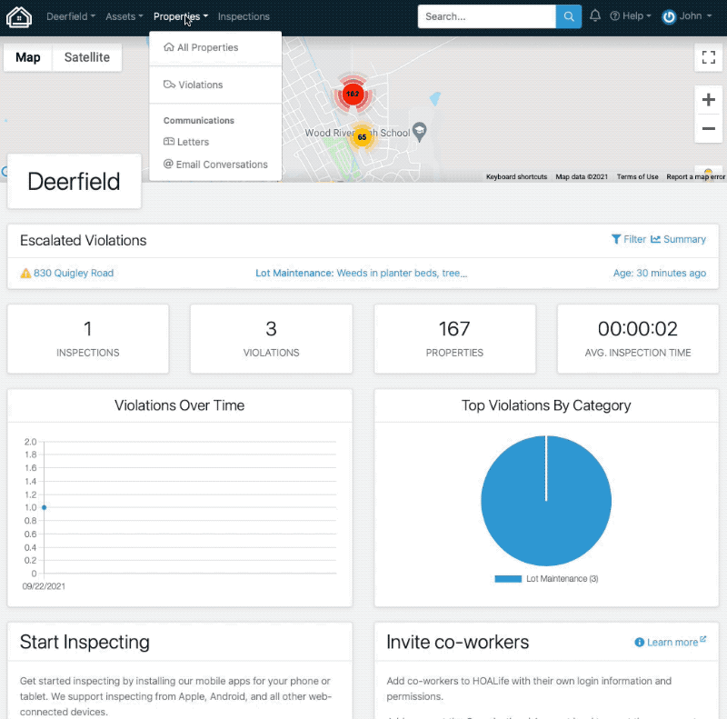Open the Lot Maintenance violation link

361,274
